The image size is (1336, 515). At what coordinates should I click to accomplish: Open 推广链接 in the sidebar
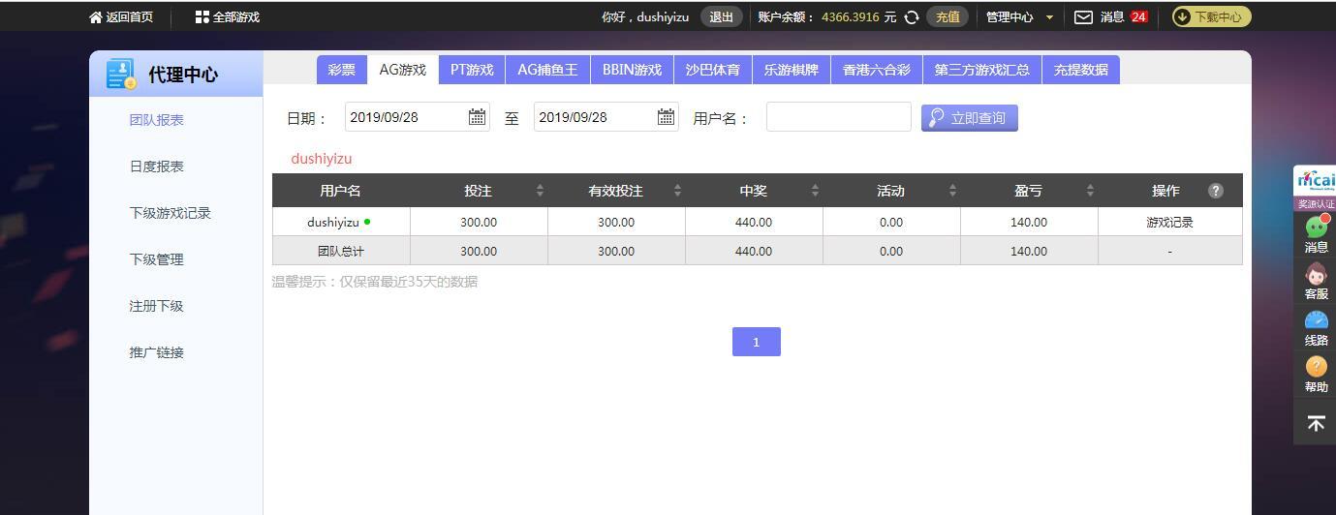pyautogui.click(x=157, y=352)
